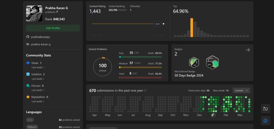Click the Edit Profile button

53,28
